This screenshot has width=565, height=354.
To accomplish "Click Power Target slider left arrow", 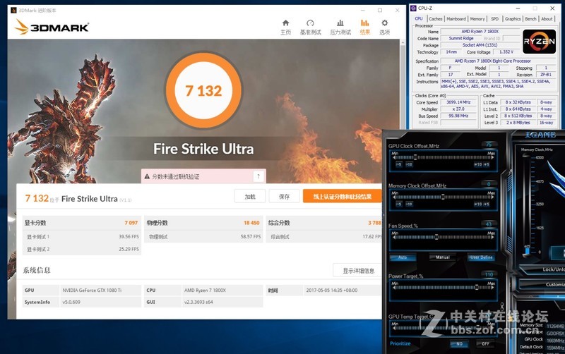I will coord(393,288).
